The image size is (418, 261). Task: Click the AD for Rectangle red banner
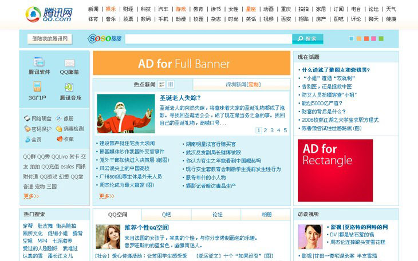click(335, 171)
